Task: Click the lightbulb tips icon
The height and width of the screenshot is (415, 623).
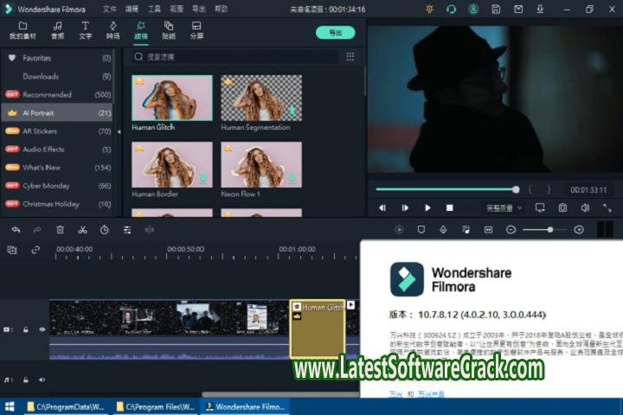Action: point(429,10)
